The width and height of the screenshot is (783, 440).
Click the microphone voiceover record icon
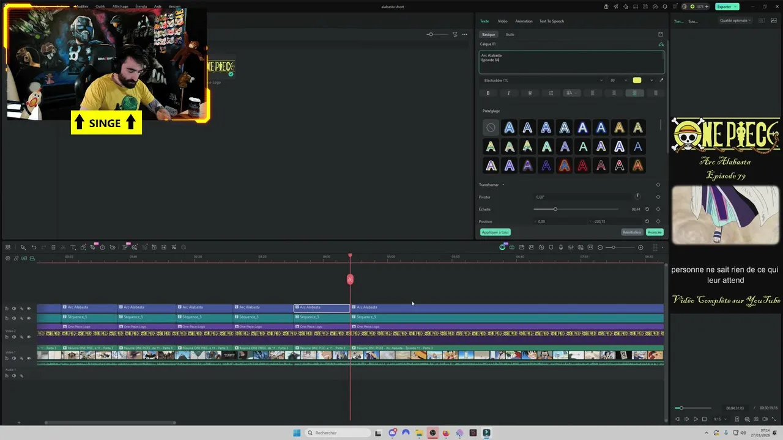(x=561, y=248)
